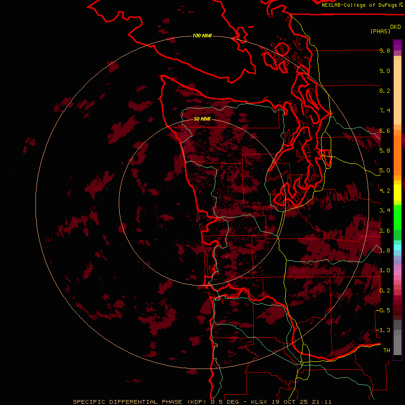This screenshot has height=405, width=405.
Task: Click the 9.0 scale value
Action: (385, 71)
